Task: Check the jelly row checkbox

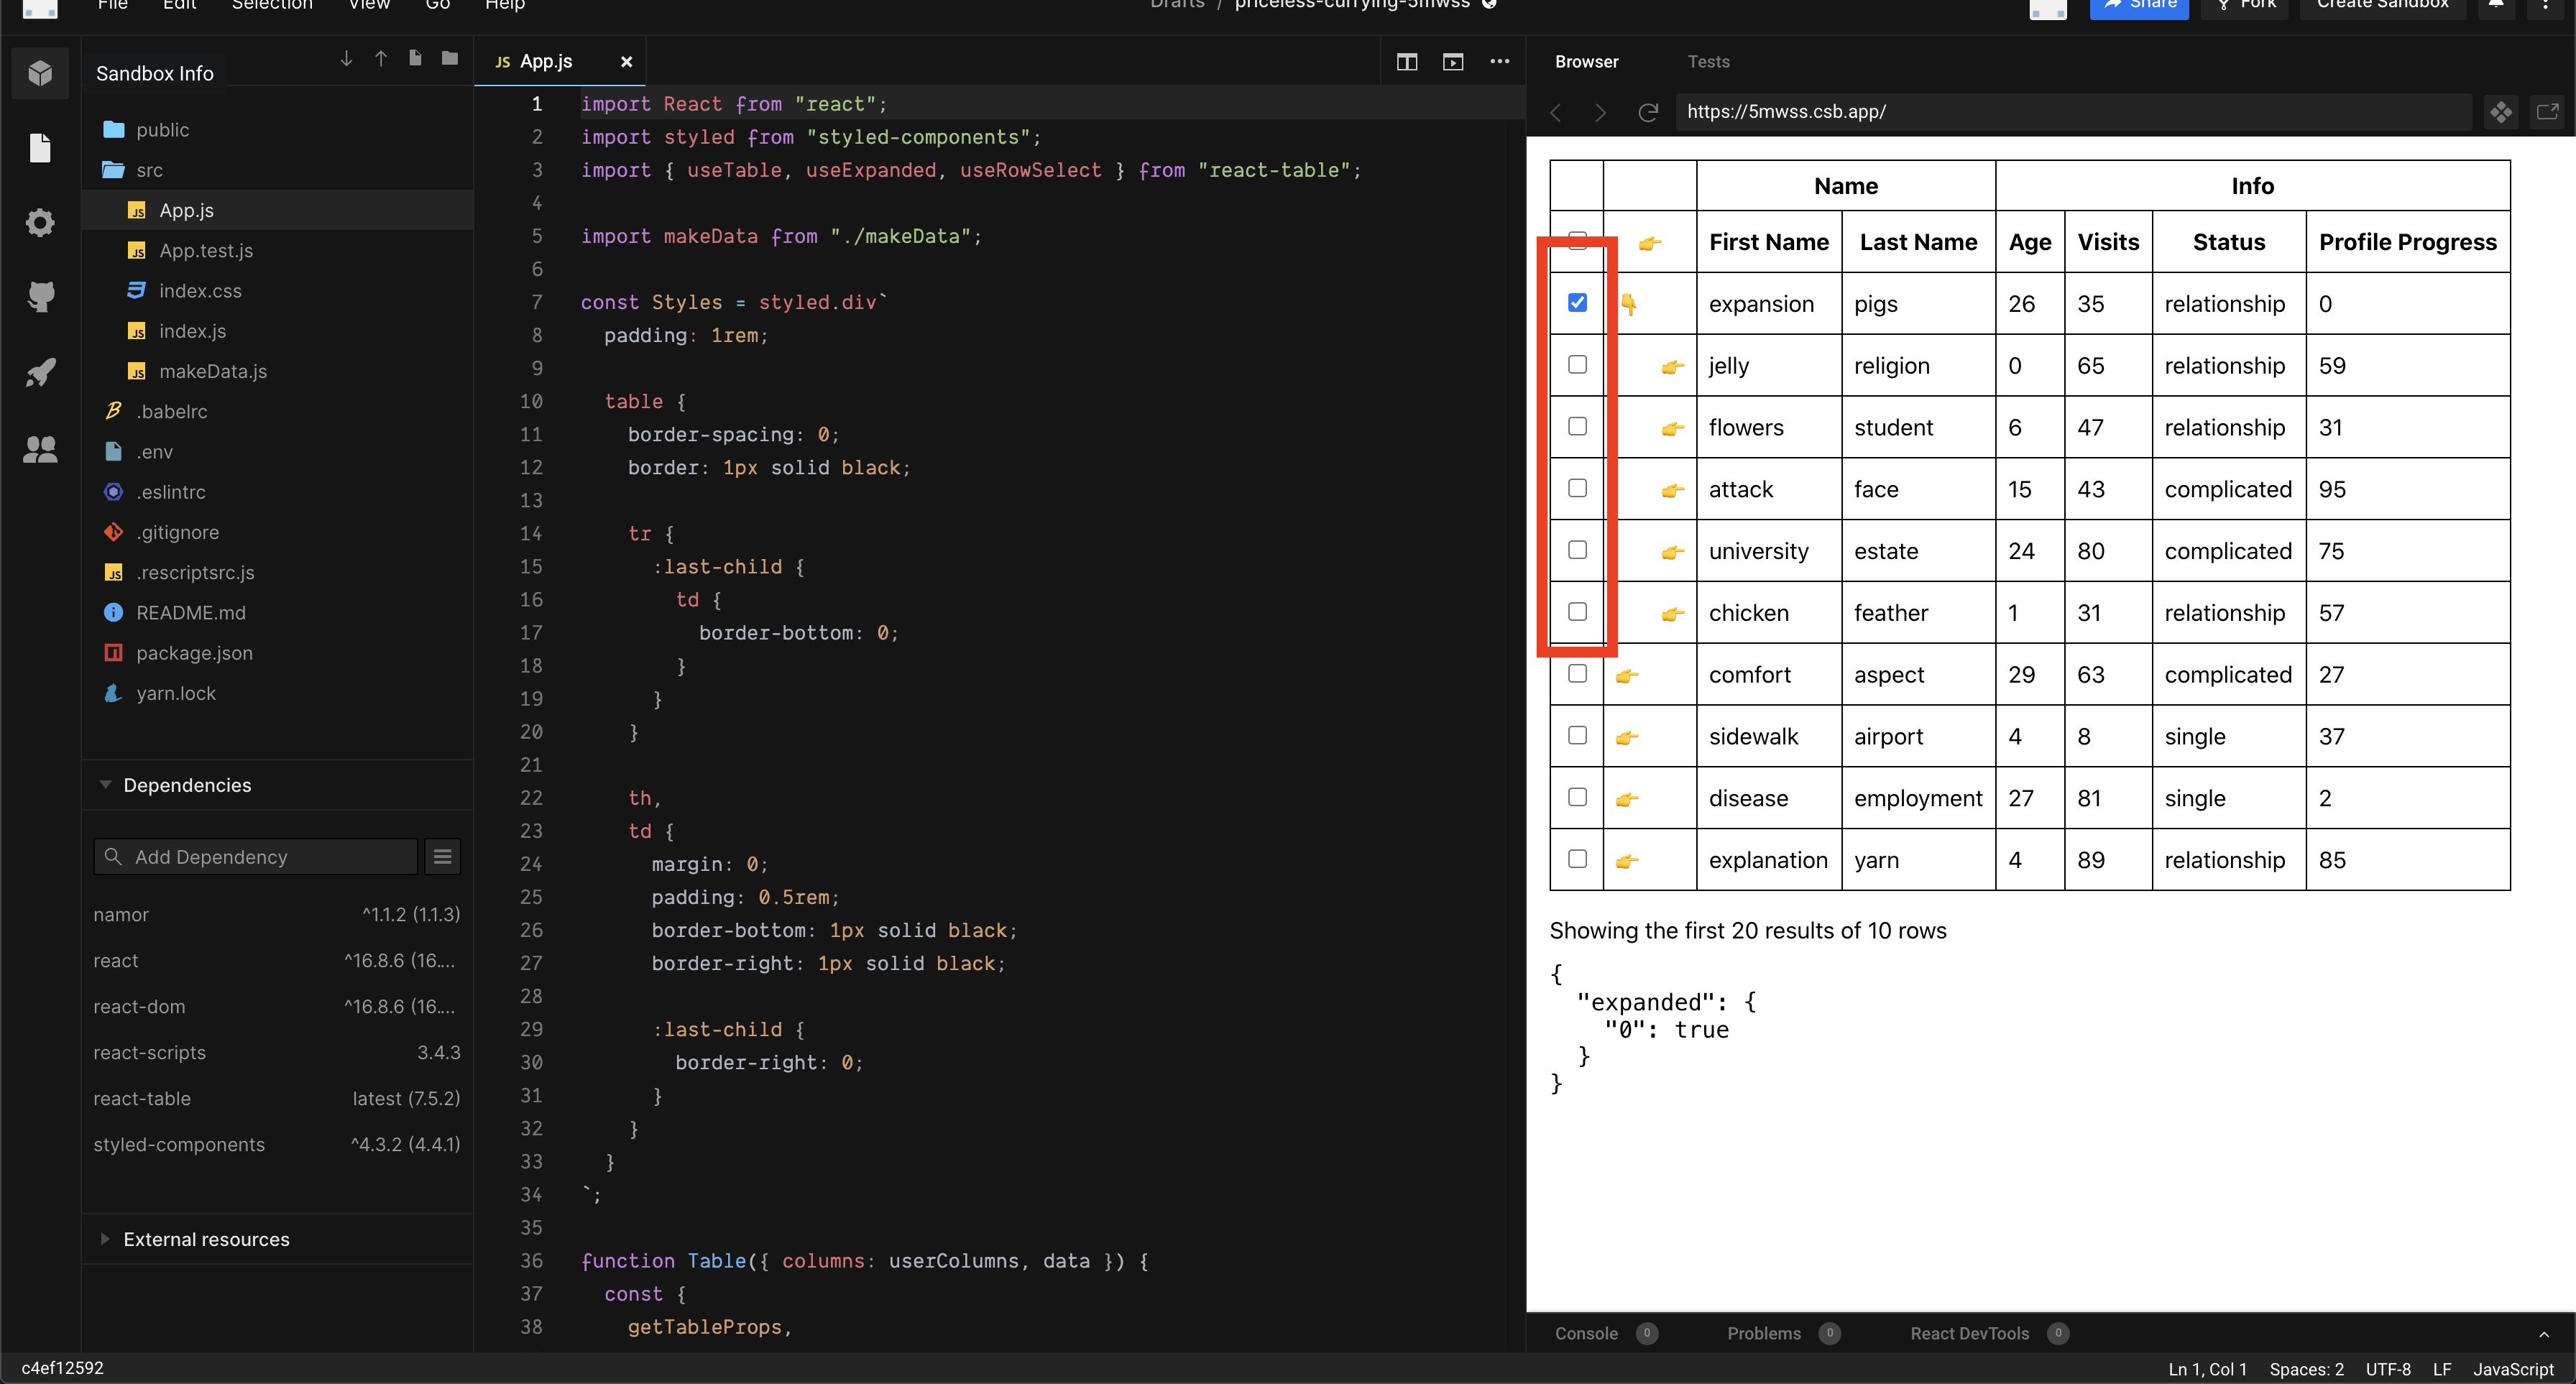Action: 1578,364
